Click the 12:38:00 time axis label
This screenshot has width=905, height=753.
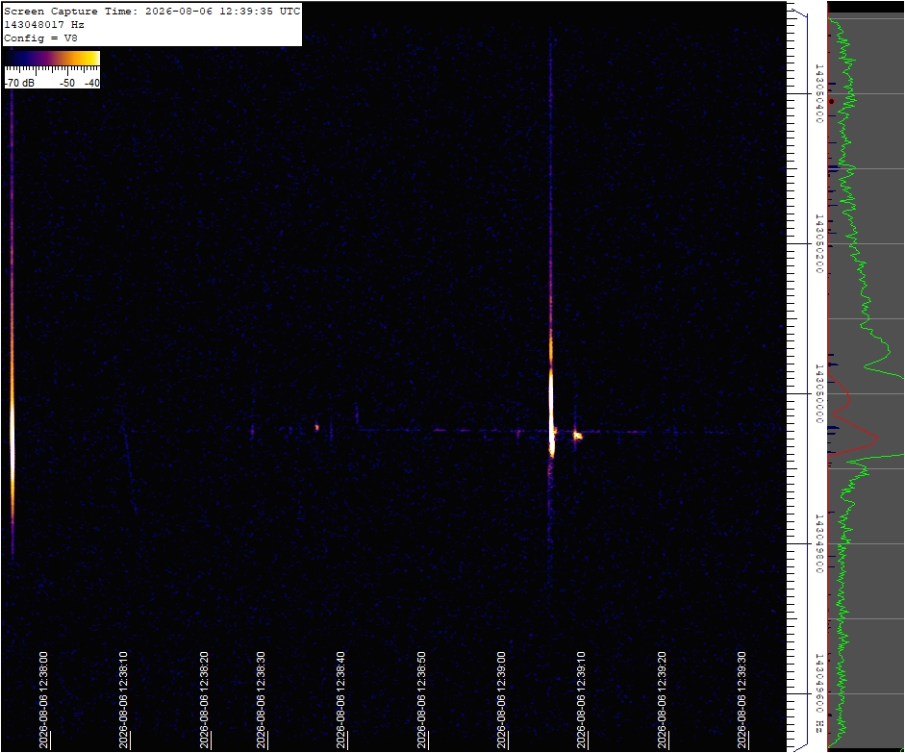point(43,700)
